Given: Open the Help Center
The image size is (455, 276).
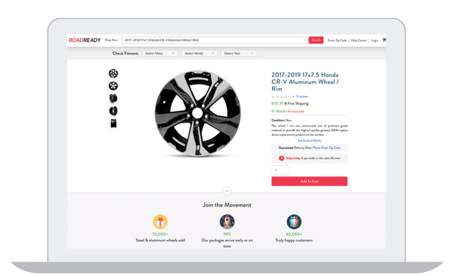Looking at the screenshot, I should pyautogui.click(x=359, y=40).
